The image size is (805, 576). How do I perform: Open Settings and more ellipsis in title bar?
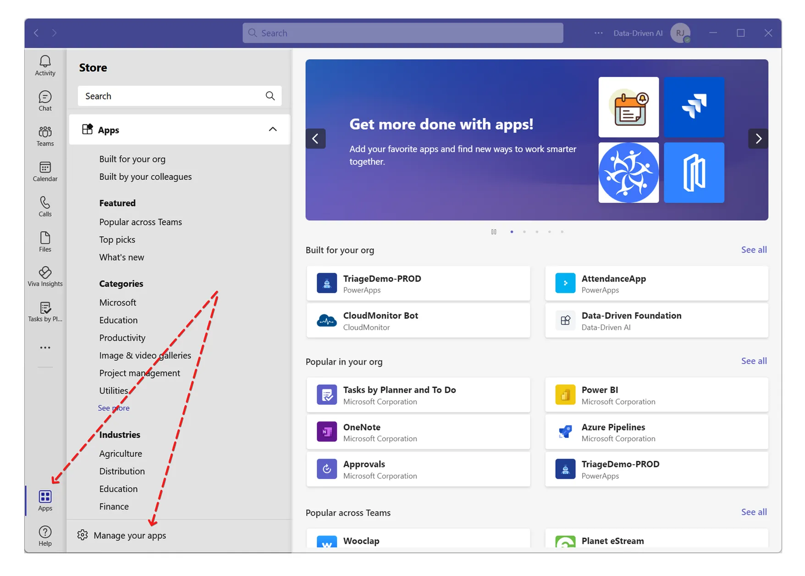click(x=598, y=33)
